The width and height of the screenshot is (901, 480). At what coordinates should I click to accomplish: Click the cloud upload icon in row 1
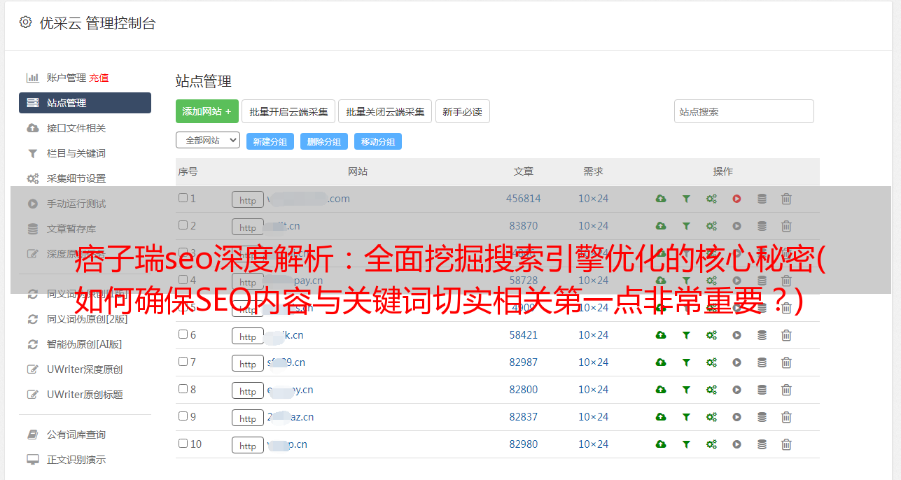pyautogui.click(x=660, y=199)
